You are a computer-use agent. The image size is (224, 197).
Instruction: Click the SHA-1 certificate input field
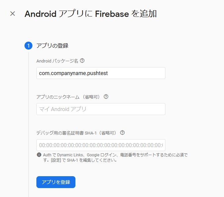coord(101,145)
